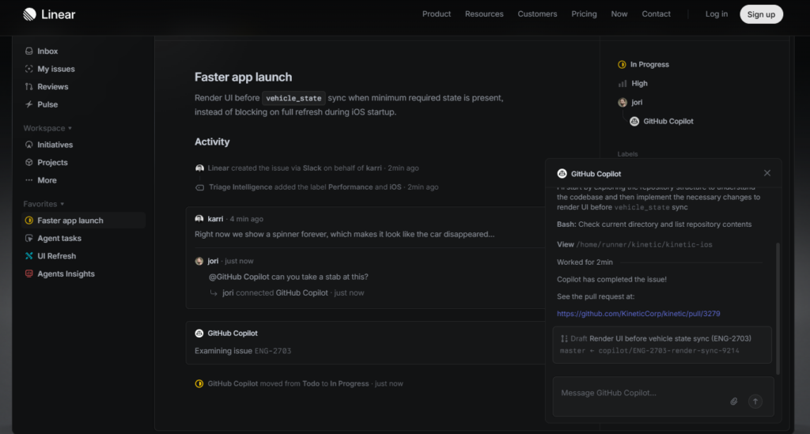Change the In Progress status
This screenshot has height=434, width=810.
pos(643,65)
